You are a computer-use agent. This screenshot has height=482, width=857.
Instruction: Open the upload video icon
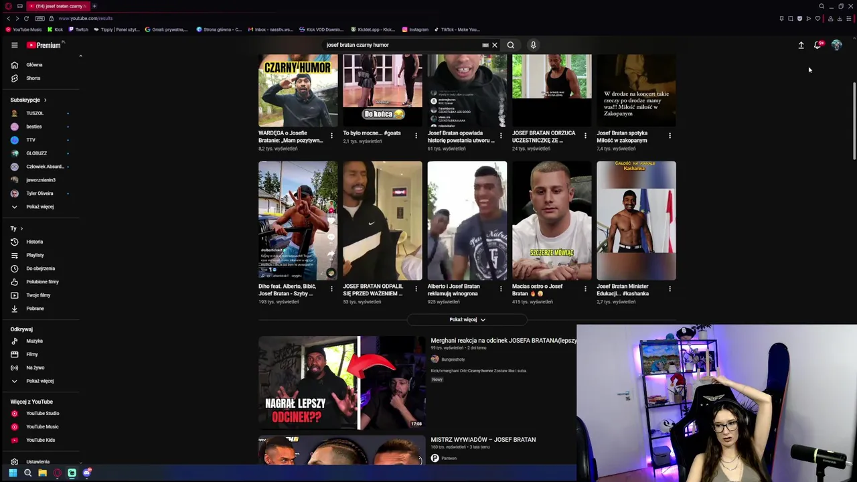[x=801, y=45]
